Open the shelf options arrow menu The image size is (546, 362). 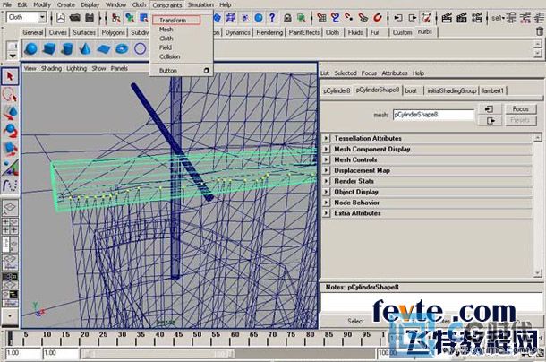click(x=13, y=56)
